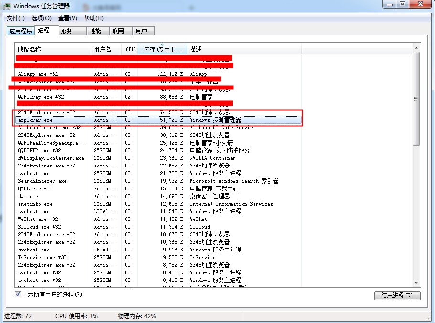Open the 帮助(H) menu
The height and width of the screenshot is (323, 435).
[94, 18]
